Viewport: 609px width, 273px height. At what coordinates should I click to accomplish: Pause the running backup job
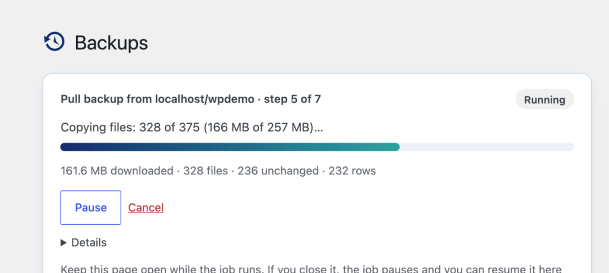click(90, 208)
